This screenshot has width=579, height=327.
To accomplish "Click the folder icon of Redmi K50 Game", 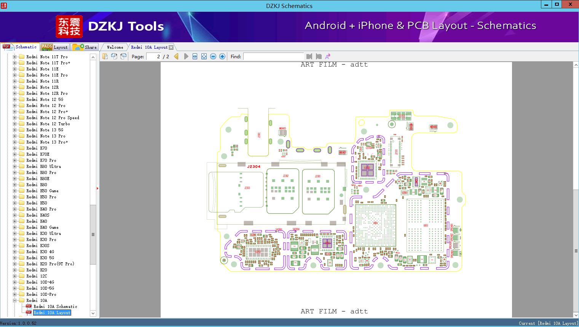I will click(x=22, y=191).
